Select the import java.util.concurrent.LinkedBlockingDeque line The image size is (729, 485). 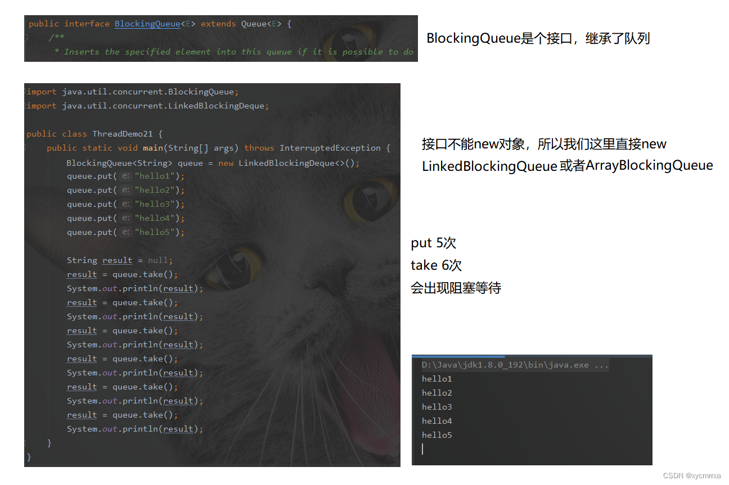click(x=148, y=106)
